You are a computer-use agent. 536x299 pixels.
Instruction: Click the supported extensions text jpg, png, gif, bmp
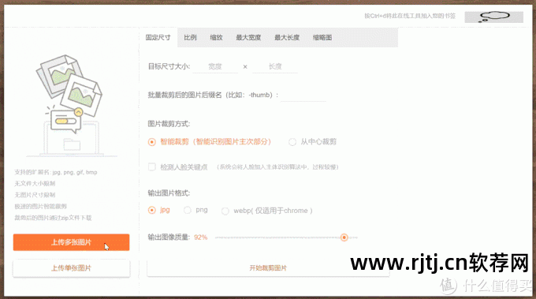pos(56,173)
